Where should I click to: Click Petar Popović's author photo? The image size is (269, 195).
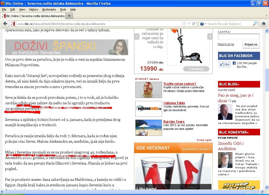coord(225,160)
